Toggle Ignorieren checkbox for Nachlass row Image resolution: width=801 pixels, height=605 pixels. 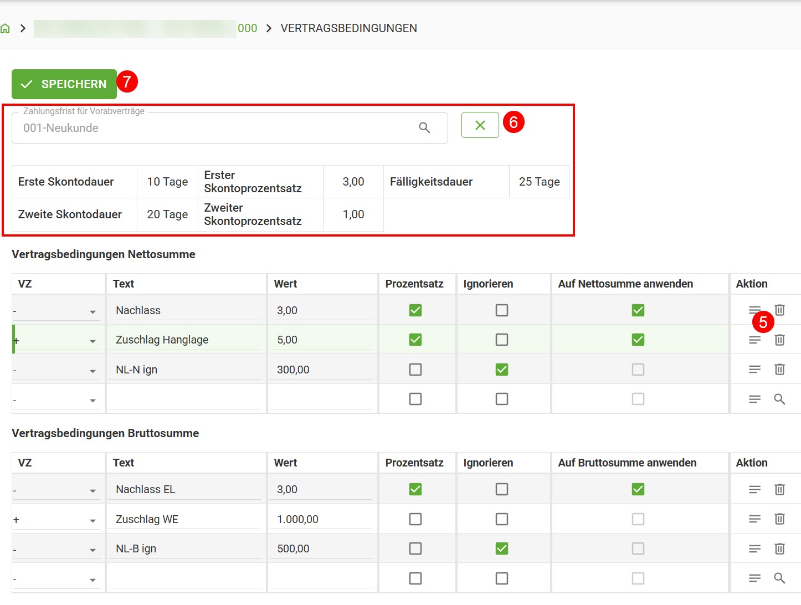(x=502, y=310)
